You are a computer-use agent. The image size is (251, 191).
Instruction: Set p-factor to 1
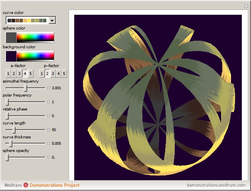42,74
